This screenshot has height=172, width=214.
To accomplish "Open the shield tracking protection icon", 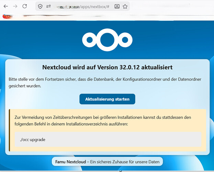I will point(40,6).
